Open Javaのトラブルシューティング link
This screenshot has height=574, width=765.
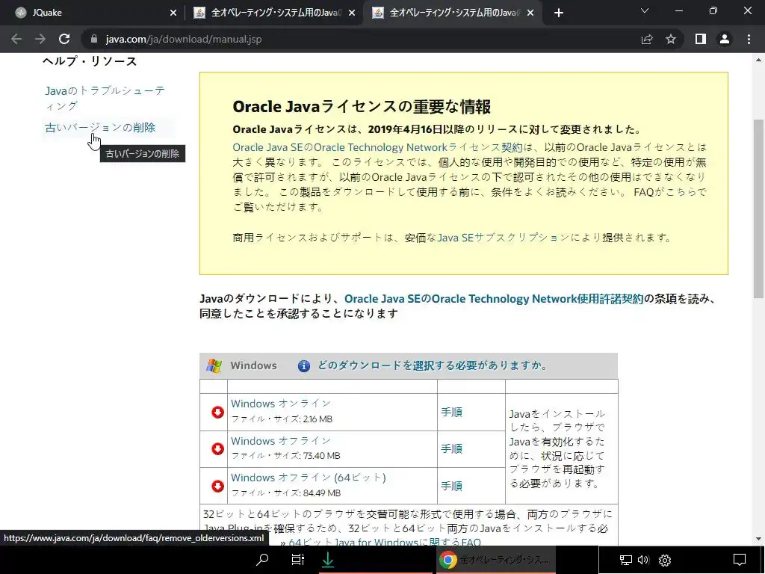[105, 98]
